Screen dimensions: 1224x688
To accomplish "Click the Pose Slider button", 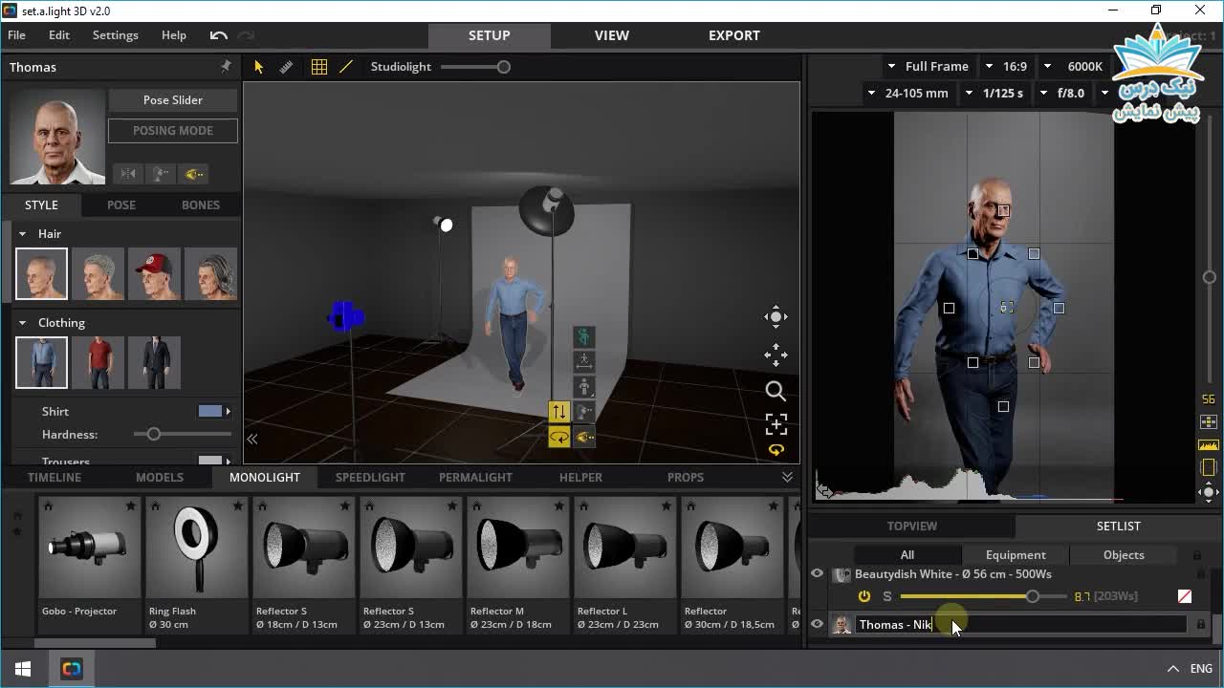I will [x=173, y=100].
